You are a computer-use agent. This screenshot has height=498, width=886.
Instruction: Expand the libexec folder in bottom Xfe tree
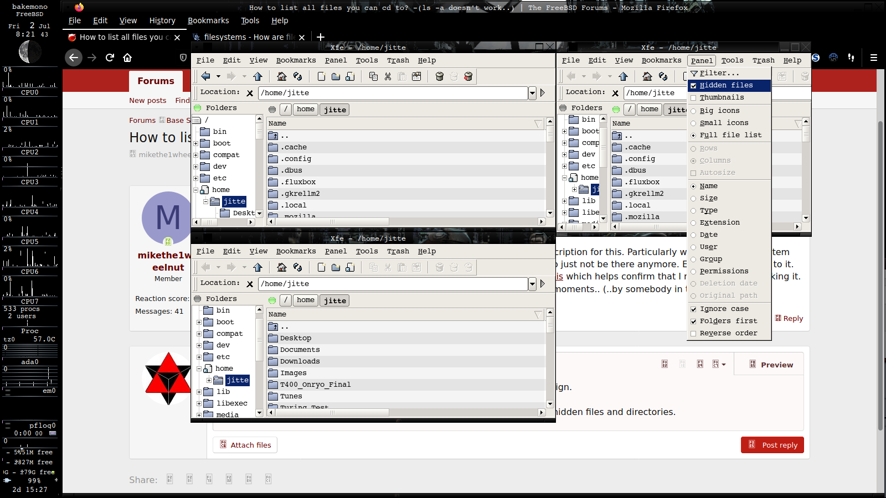pos(199,403)
